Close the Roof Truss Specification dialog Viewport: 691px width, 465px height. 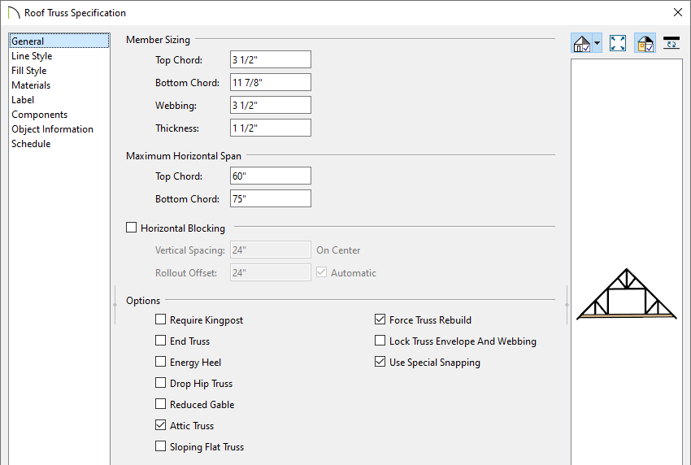pos(678,12)
